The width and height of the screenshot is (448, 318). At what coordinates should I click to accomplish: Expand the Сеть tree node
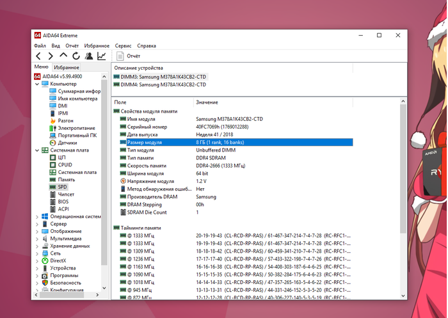36,253
